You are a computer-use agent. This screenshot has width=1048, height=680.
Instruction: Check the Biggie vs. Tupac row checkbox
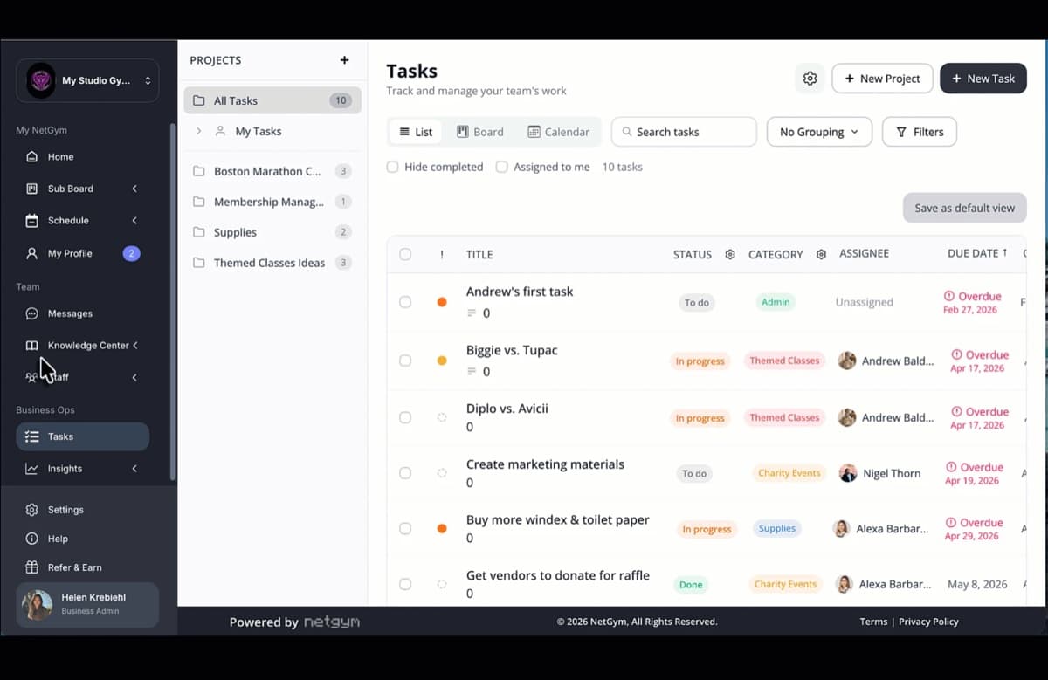(x=405, y=361)
